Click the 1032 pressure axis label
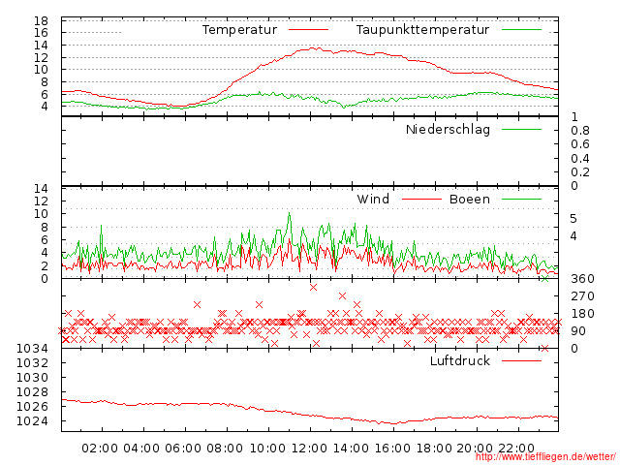The image size is (620, 465). pos(32,362)
